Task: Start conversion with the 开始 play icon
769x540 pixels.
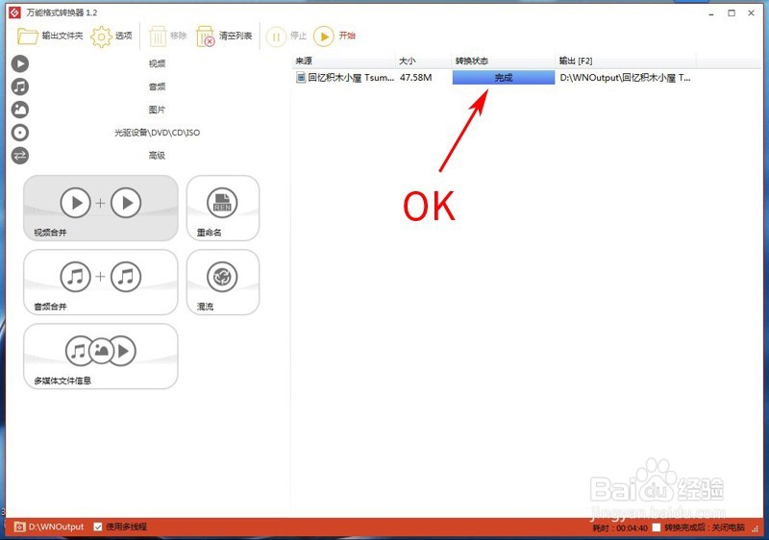Action: [324, 37]
